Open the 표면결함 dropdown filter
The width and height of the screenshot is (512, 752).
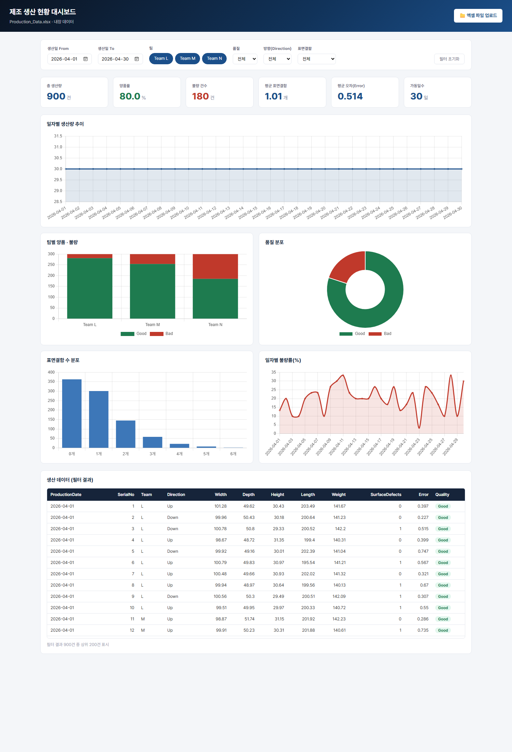317,59
